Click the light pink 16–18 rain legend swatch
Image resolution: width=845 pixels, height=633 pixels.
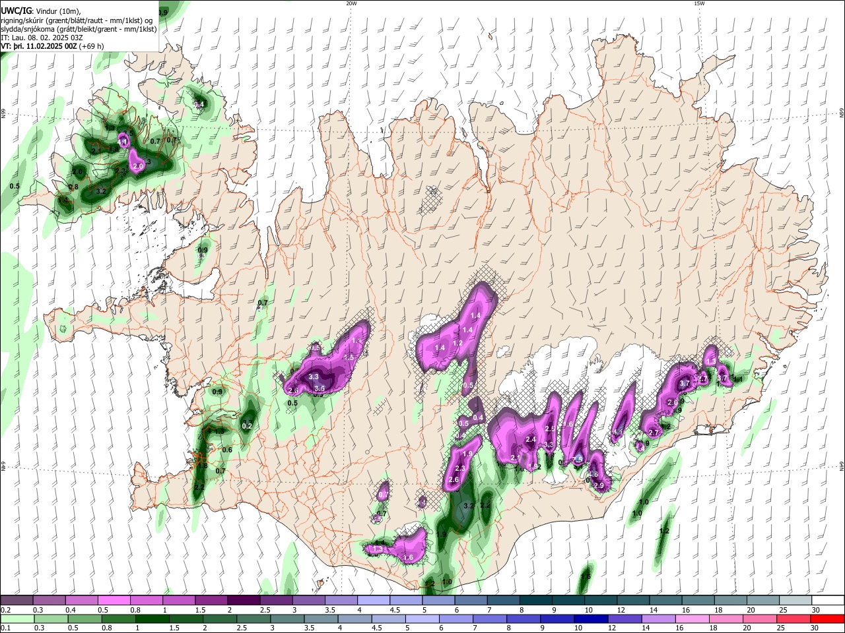[x=693, y=618]
